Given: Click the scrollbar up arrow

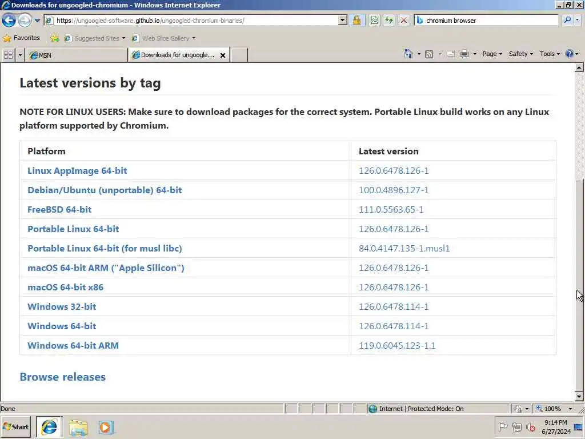Looking at the screenshot, I should pyautogui.click(x=579, y=67).
